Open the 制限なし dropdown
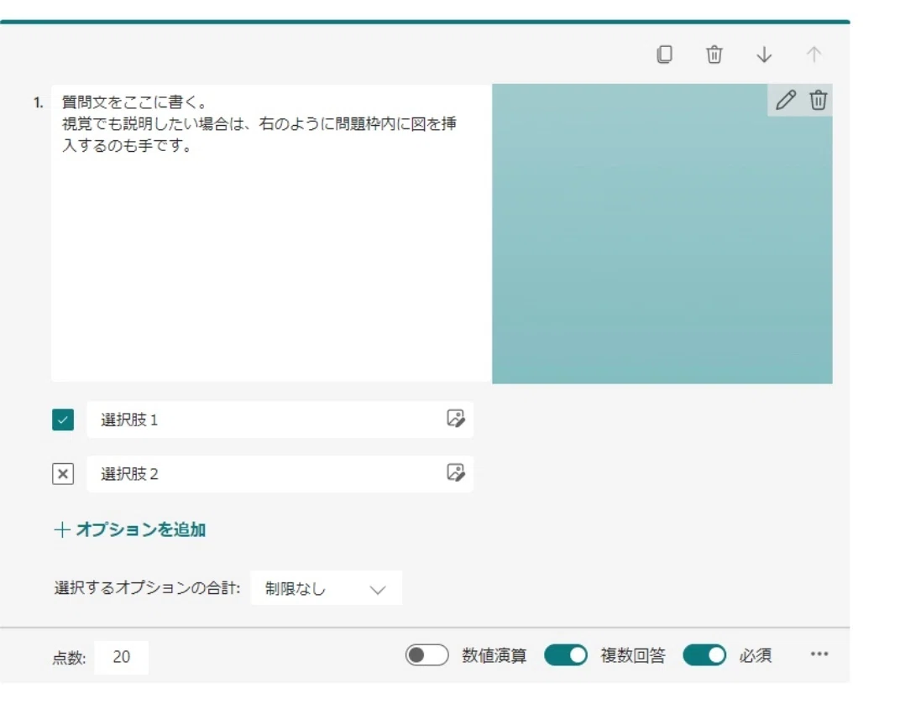 [326, 588]
